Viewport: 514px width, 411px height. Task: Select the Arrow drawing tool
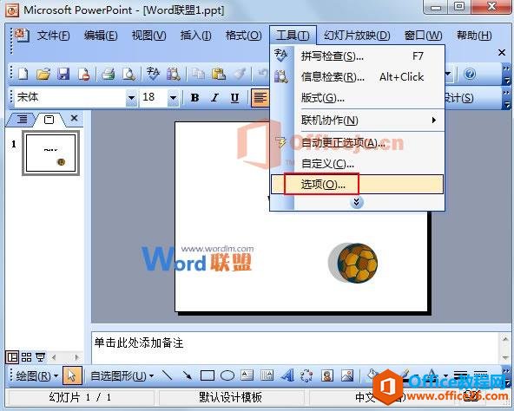tap(188, 375)
